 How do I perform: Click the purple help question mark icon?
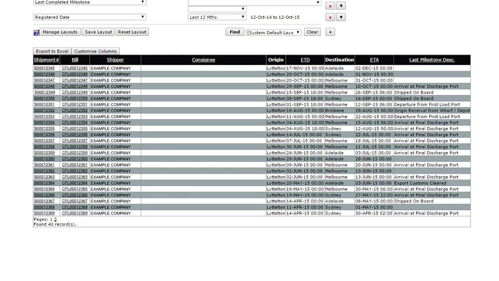pyautogui.click(x=36, y=33)
